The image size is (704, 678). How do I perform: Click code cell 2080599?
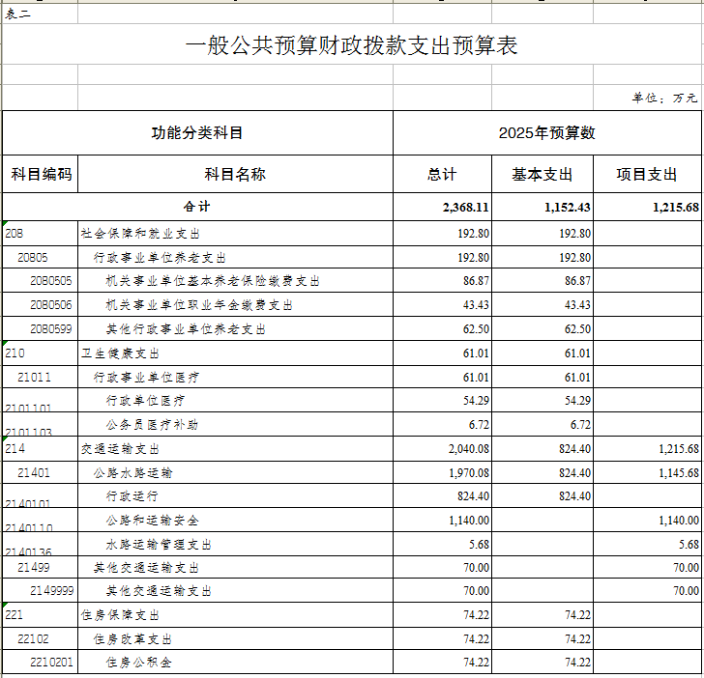41,328
